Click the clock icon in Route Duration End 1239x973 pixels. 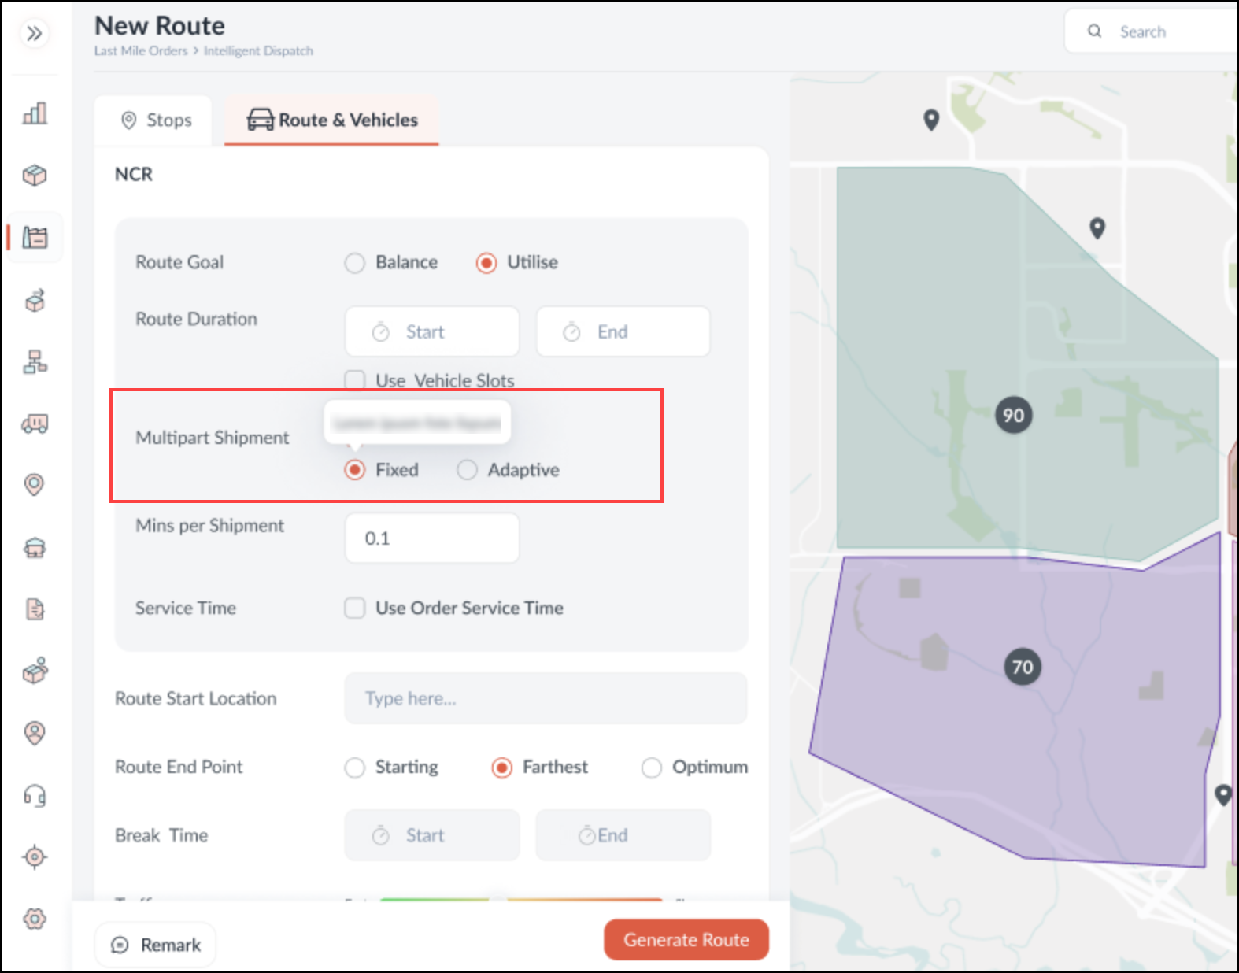click(571, 332)
